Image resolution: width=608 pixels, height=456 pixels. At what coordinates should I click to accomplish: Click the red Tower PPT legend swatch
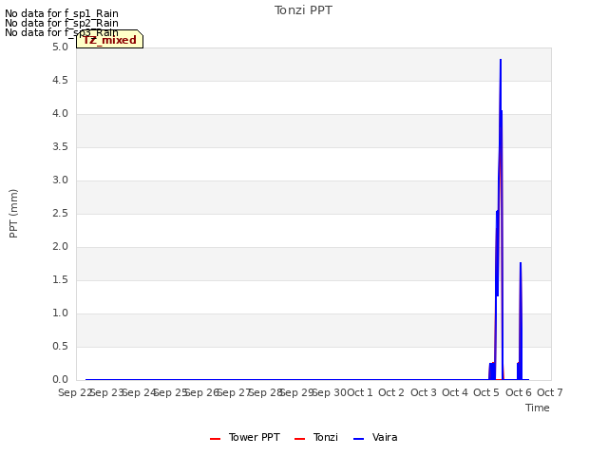point(215,439)
